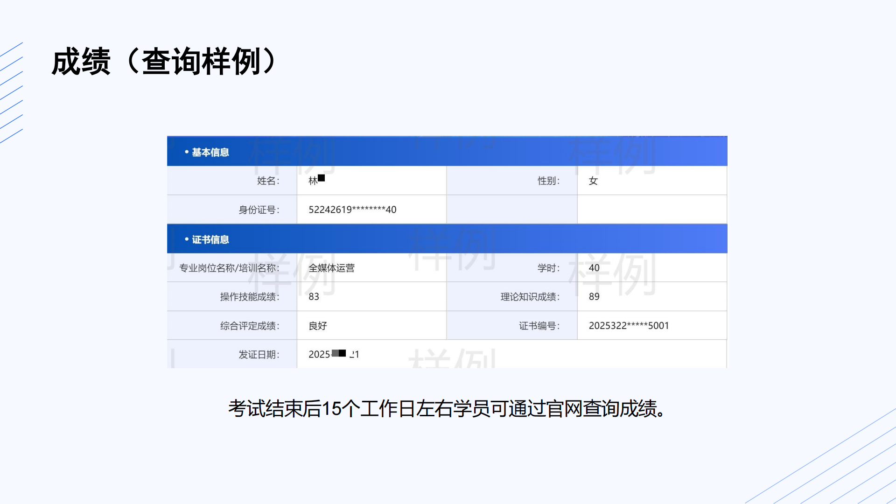
Task: Click the sentence about 15个工作日 score lookup
Action: tap(447, 408)
